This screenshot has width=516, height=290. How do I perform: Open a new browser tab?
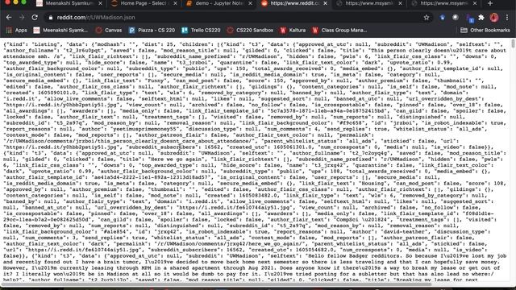(x=490, y=3)
